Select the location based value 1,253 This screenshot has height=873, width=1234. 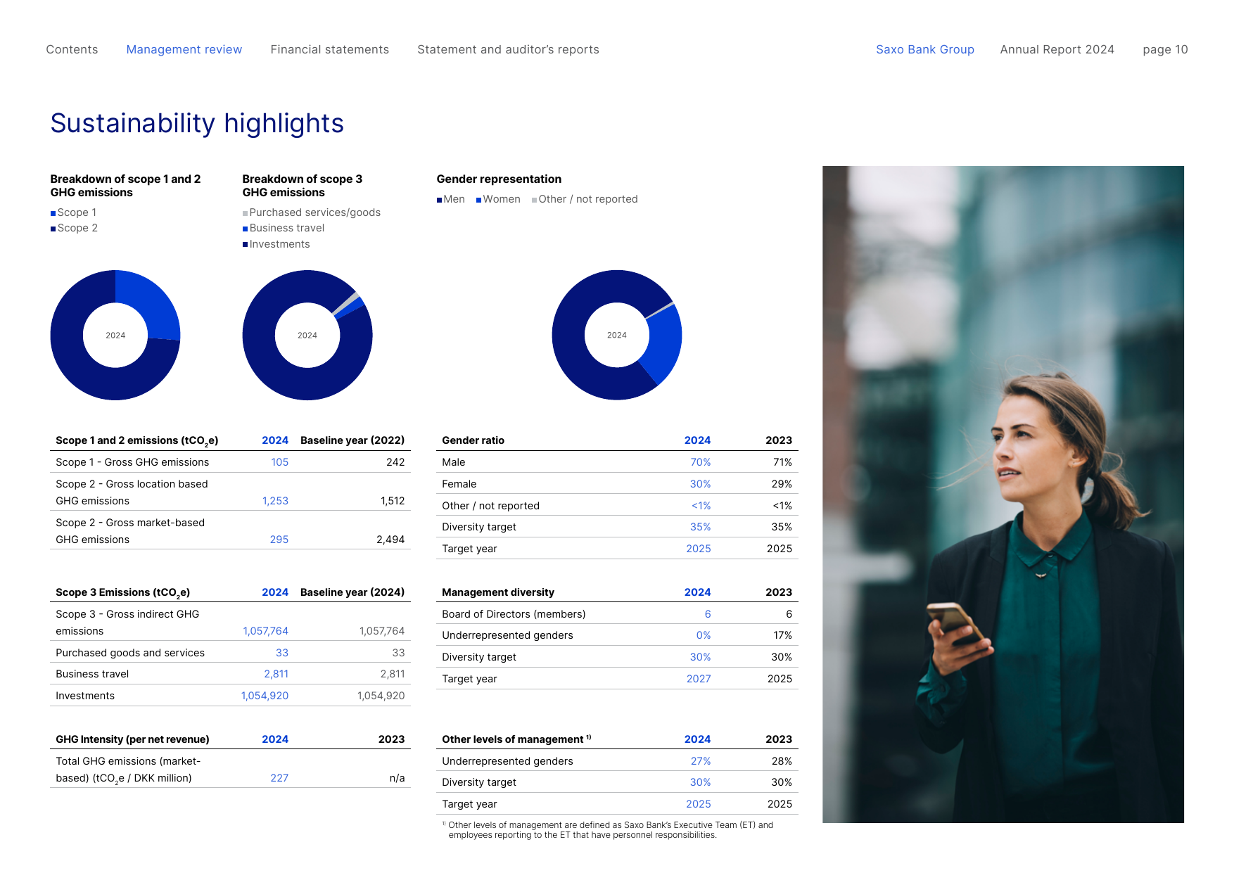[275, 501]
